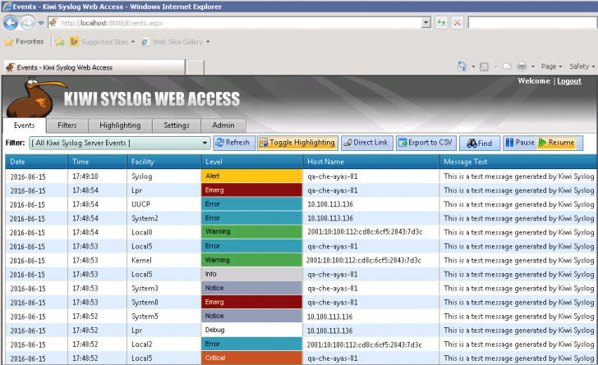The height and width of the screenshot is (365, 598).
Task: Open the All Kiwi Syslog Server Events filter dropdown
Action: pos(120,143)
